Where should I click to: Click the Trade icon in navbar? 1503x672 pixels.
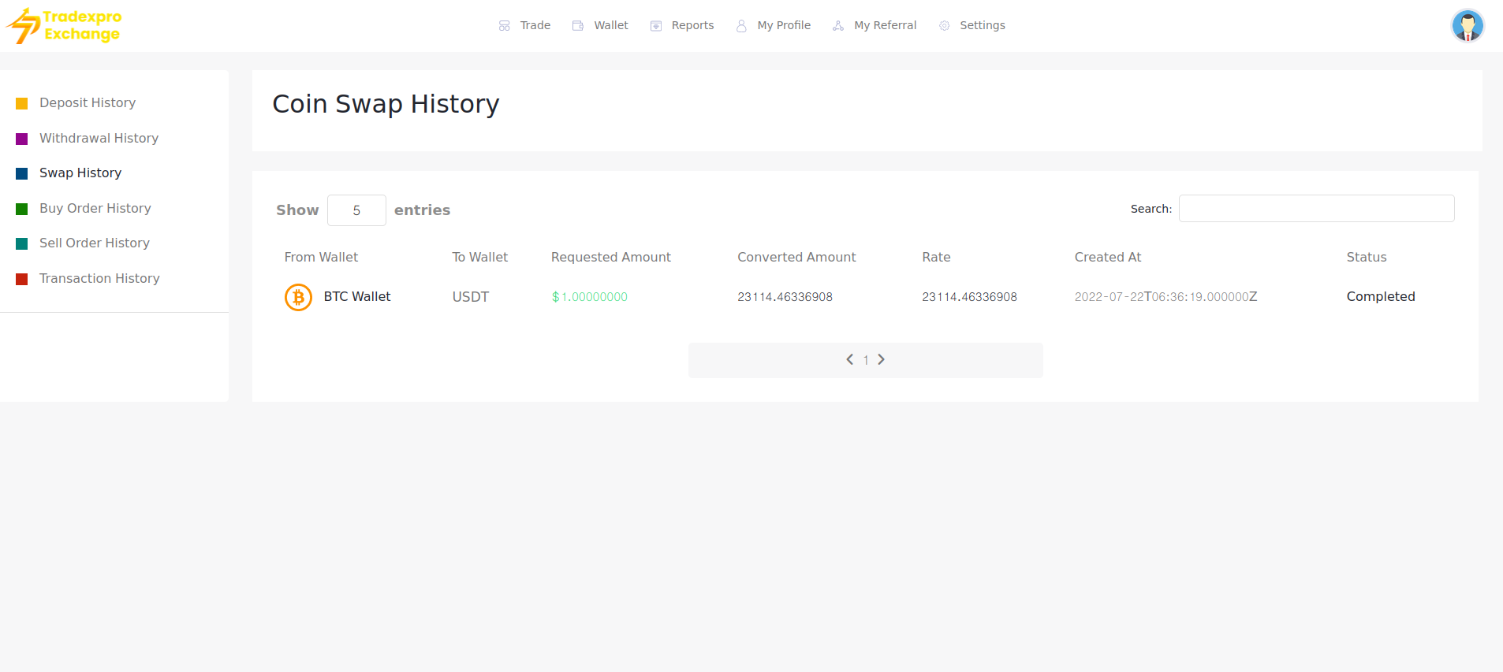505,26
